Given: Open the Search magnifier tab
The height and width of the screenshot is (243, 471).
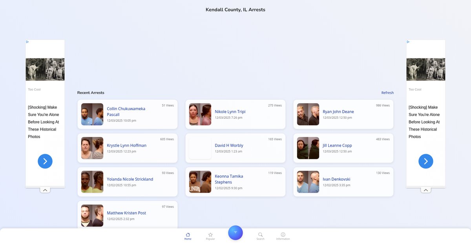Looking at the screenshot, I should pyautogui.click(x=260, y=236).
